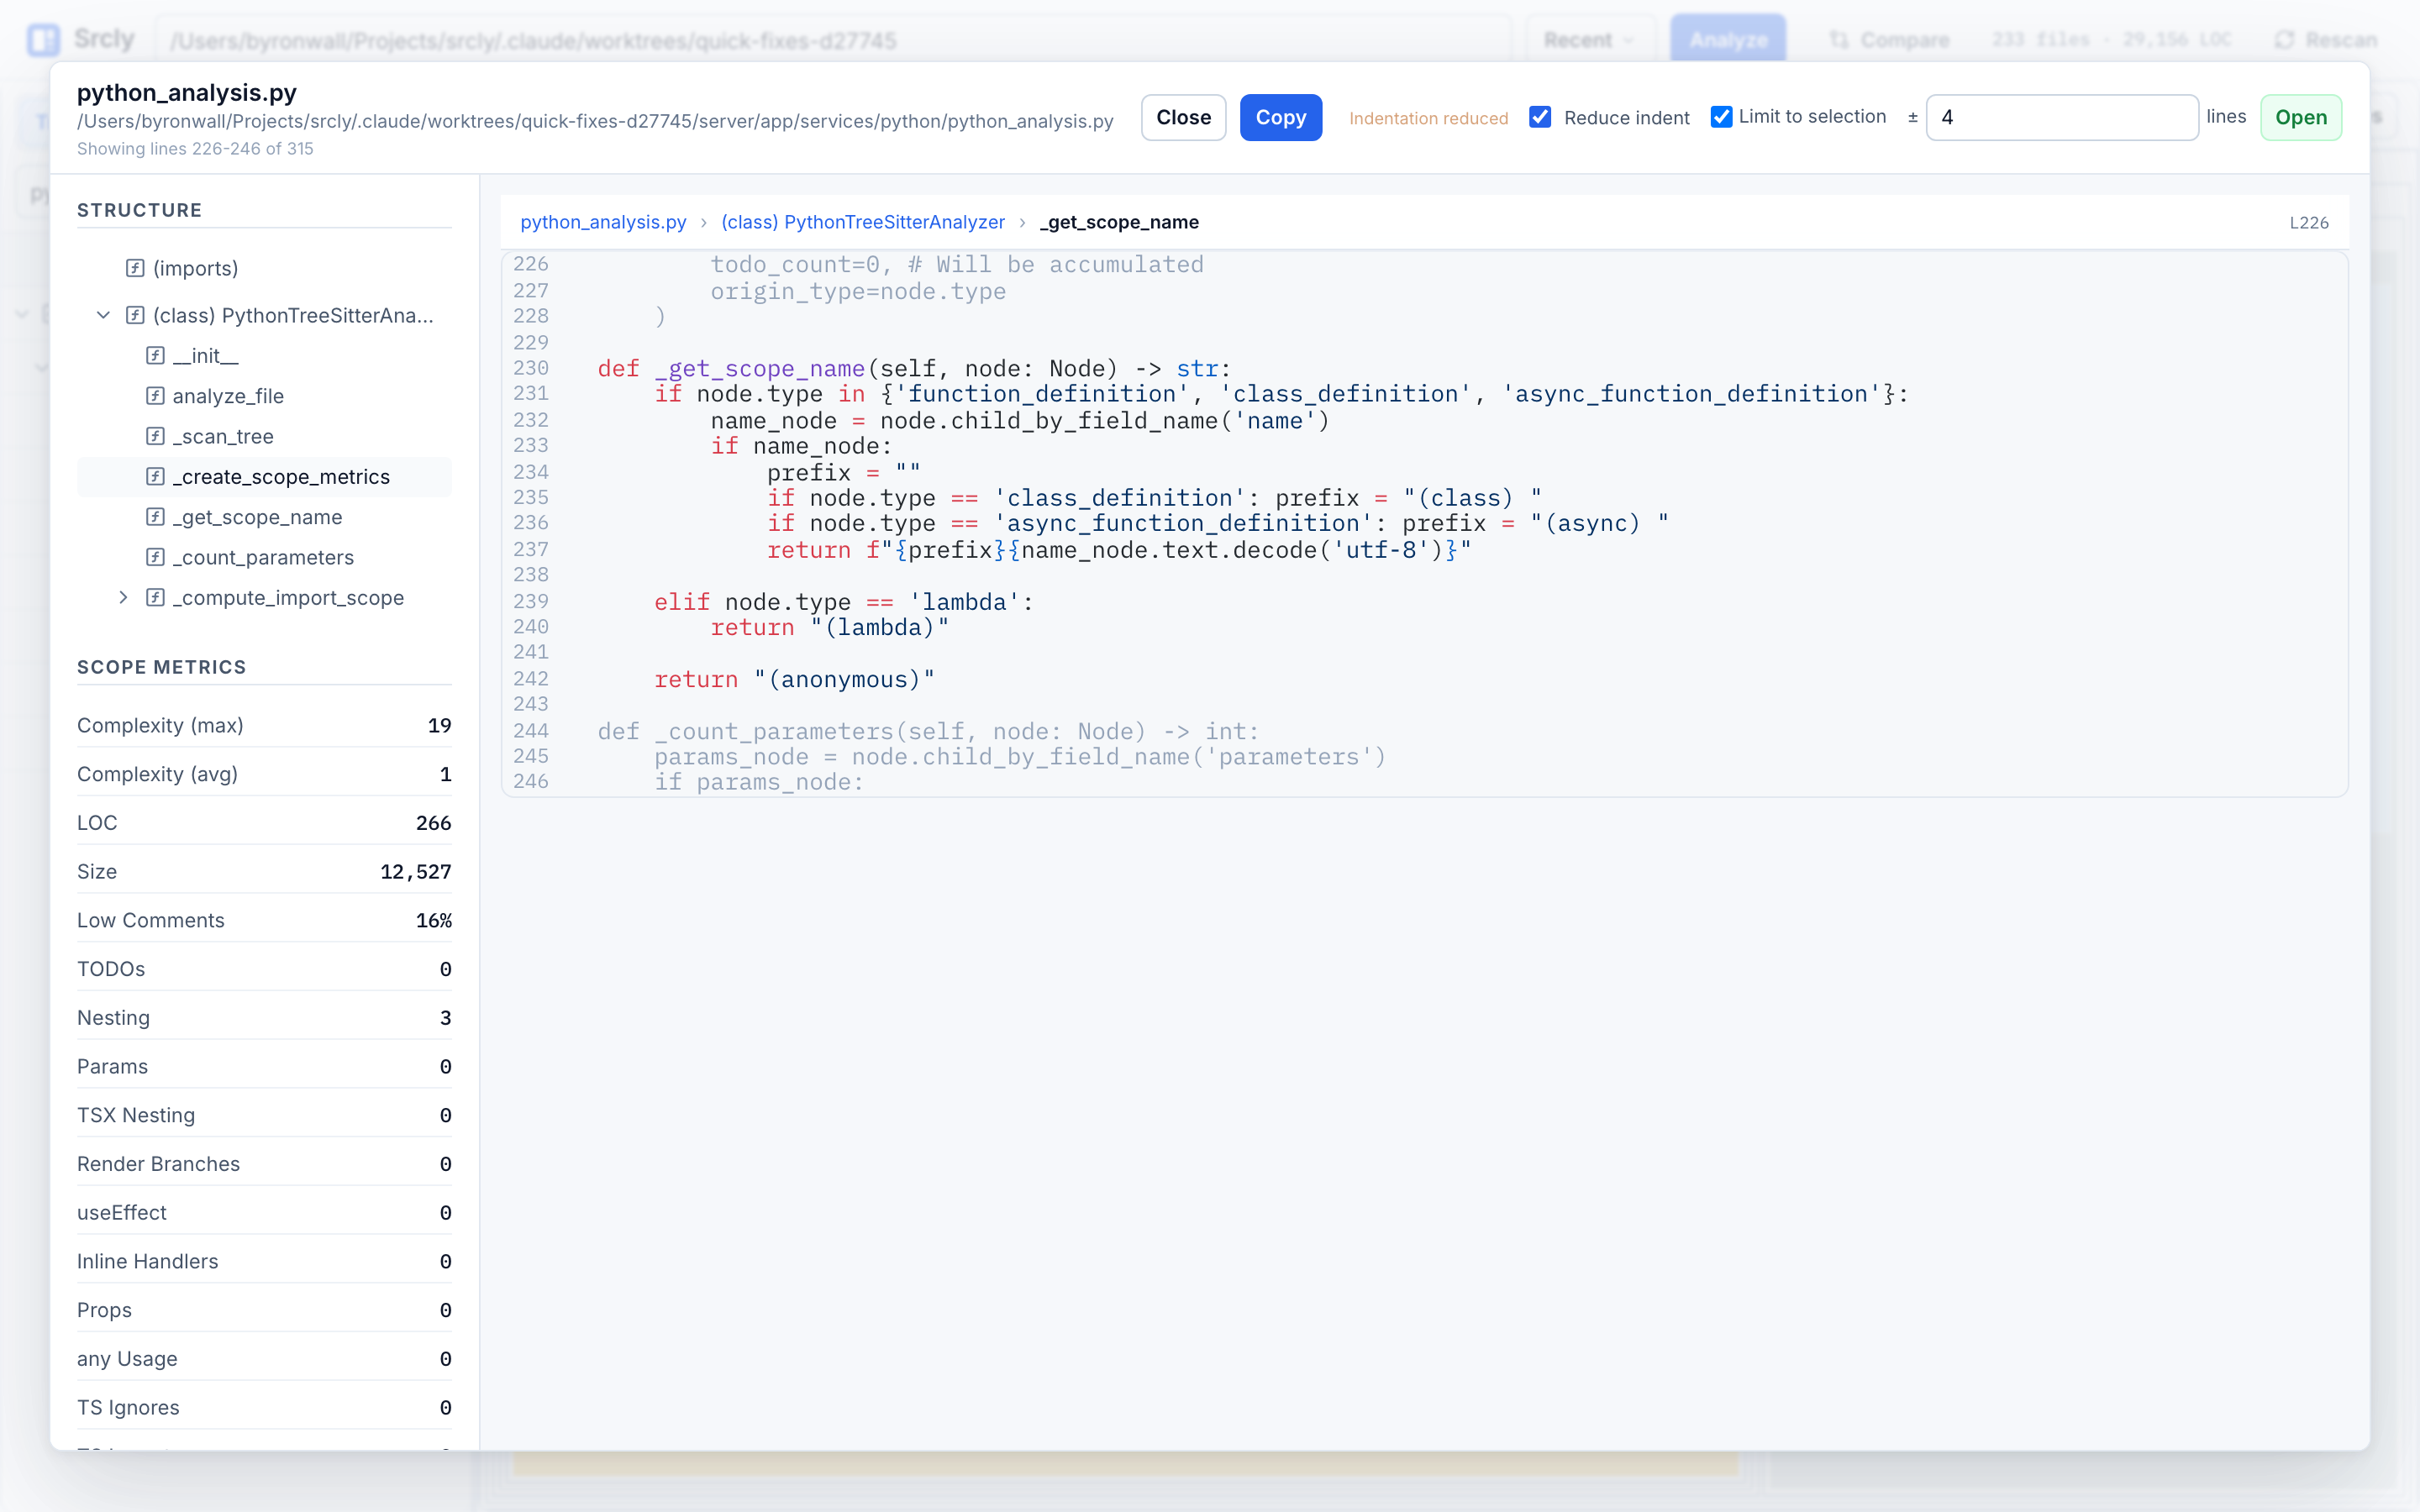Copy the displayed code snippet
2420x1512 pixels.
tap(1280, 117)
